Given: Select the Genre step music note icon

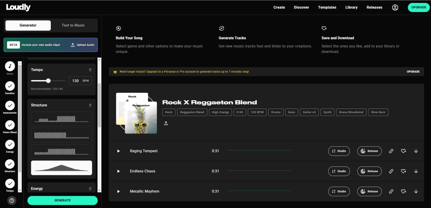Looking at the screenshot, I should point(10,66).
